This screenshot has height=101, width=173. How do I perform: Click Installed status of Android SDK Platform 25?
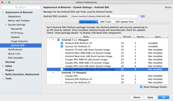[153, 43]
